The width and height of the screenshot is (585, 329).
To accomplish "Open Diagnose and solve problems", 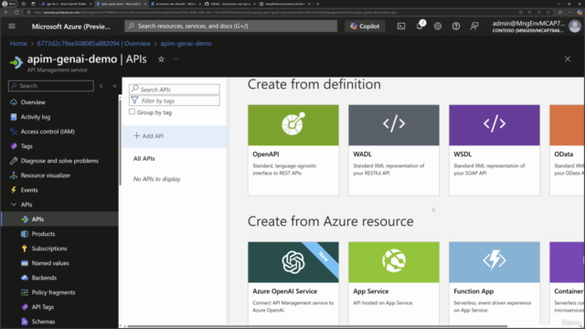I will pos(59,161).
